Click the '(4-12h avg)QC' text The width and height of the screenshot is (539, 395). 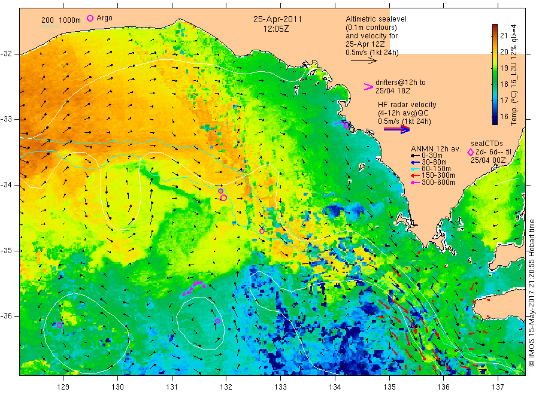click(403, 113)
